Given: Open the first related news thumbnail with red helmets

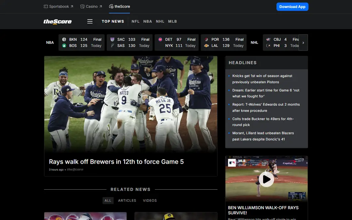Looking at the screenshot, I should click(x=85, y=216).
